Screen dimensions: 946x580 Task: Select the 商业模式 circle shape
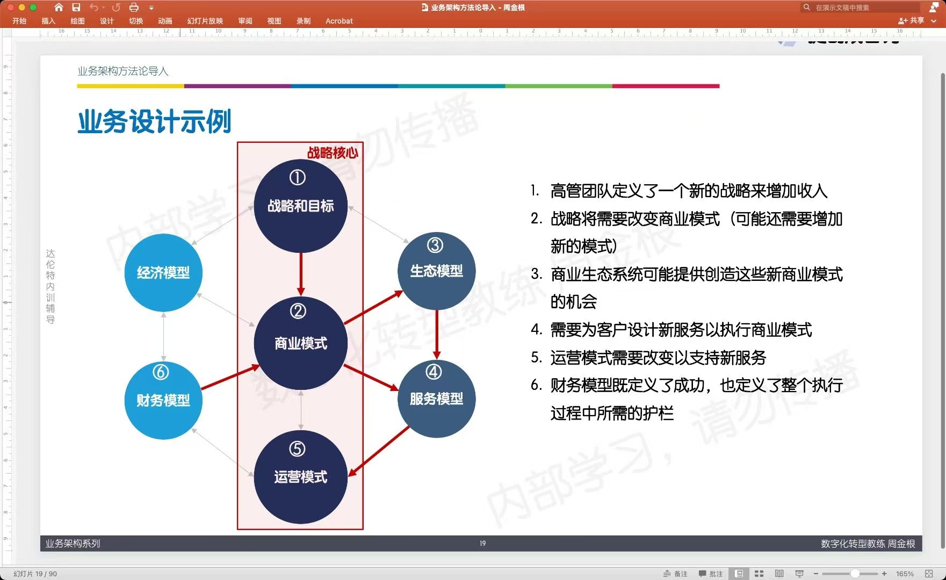click(301, 343)
